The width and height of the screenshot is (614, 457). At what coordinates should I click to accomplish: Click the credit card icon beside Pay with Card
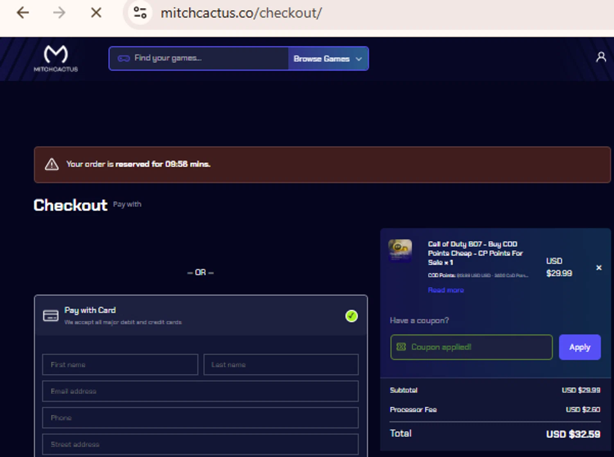click(x=51, y=316)
